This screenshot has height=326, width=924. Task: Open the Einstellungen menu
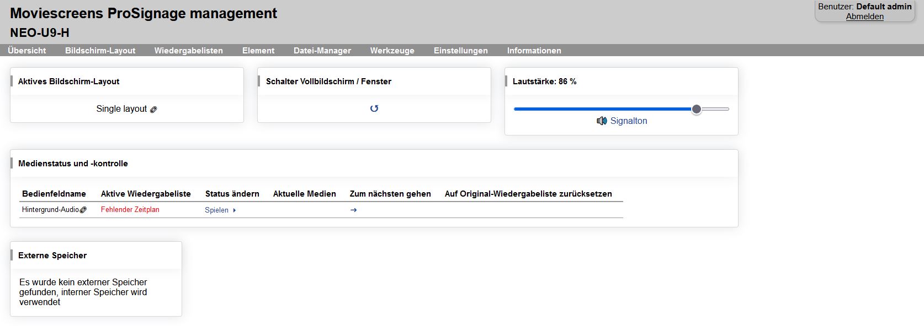pyautogui.click(x=461, y=51)
